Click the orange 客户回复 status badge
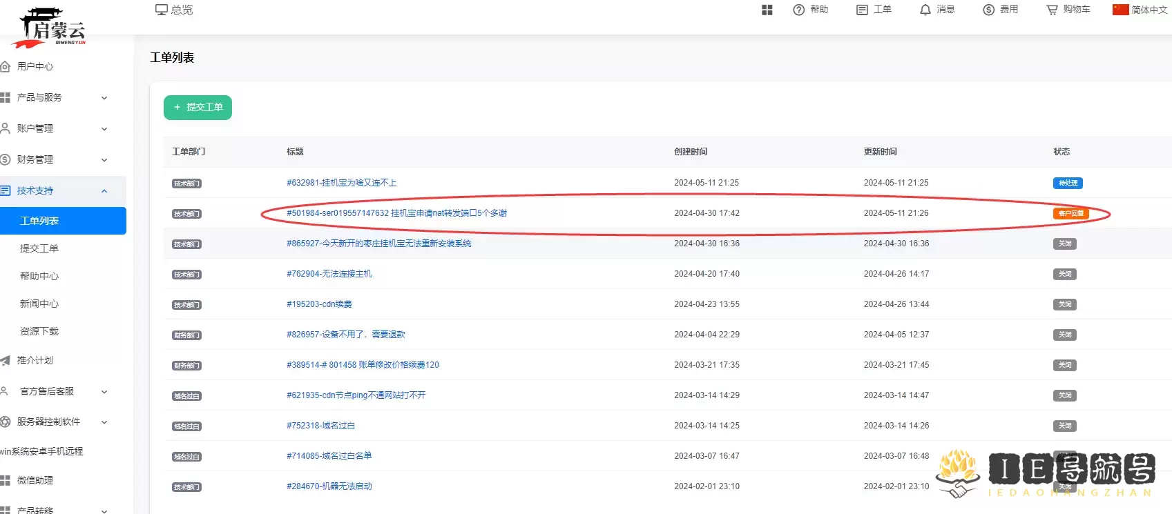Screen dimensions: 1172x514 pyautogui.click(x=1070, y=214)
